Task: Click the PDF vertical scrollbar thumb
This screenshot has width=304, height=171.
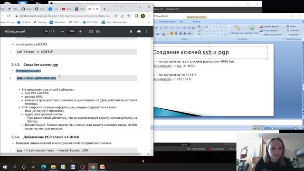Action: point(152,128)
